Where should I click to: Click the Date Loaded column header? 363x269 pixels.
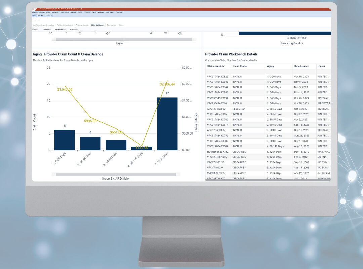(x=301, y=66)
